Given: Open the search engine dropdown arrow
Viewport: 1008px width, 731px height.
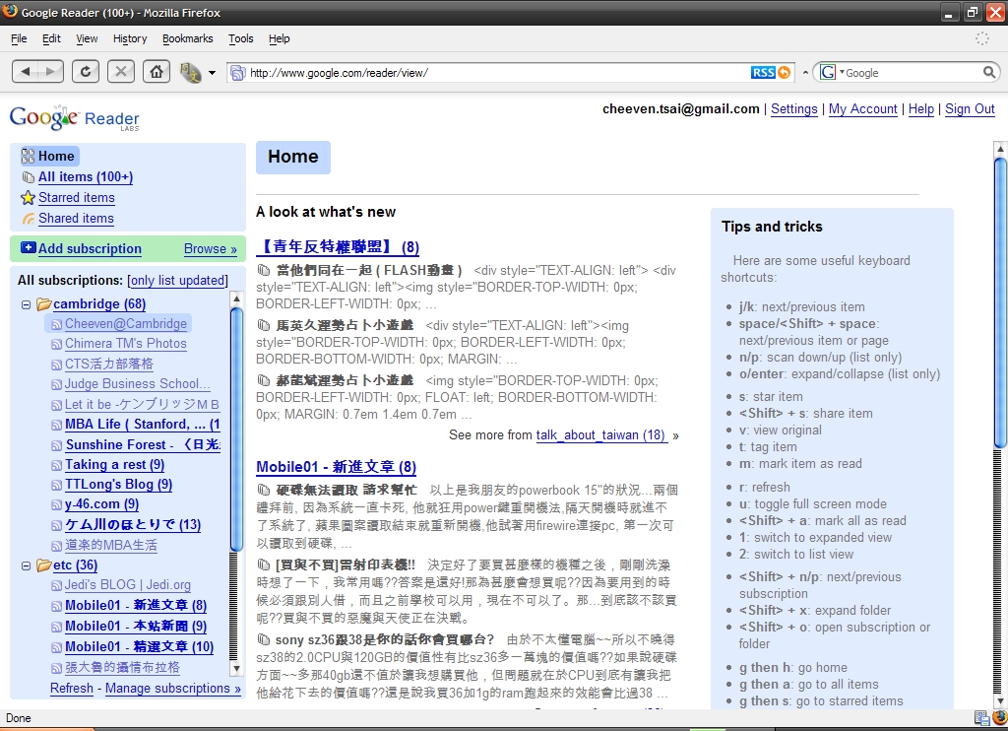Looking at the screenshot, I should [842, 72].
